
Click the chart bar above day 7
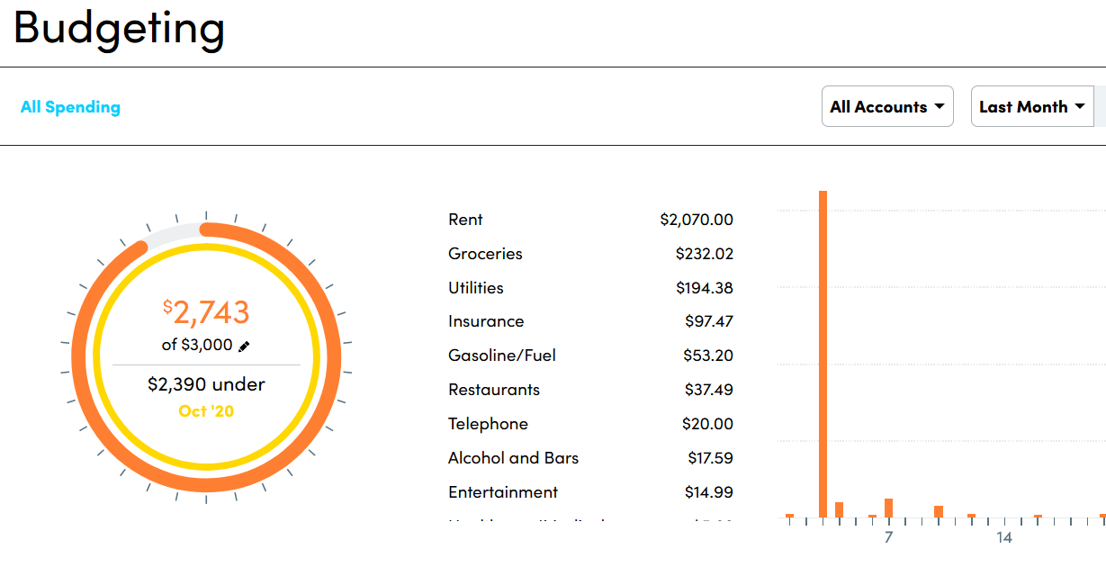tap(888, 508)
